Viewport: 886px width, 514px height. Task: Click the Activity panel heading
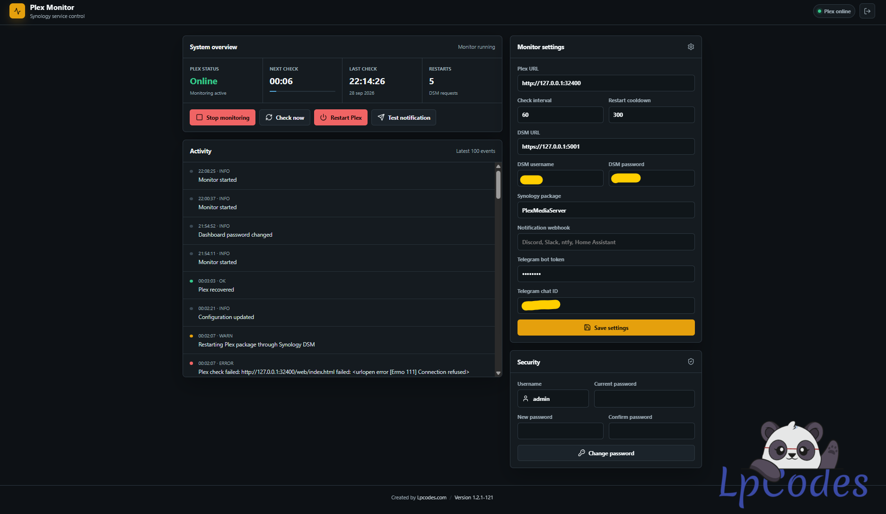(x=201, y=151)
